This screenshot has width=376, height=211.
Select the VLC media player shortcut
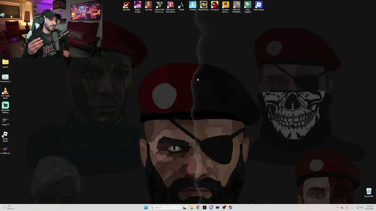tap(5, 93)
